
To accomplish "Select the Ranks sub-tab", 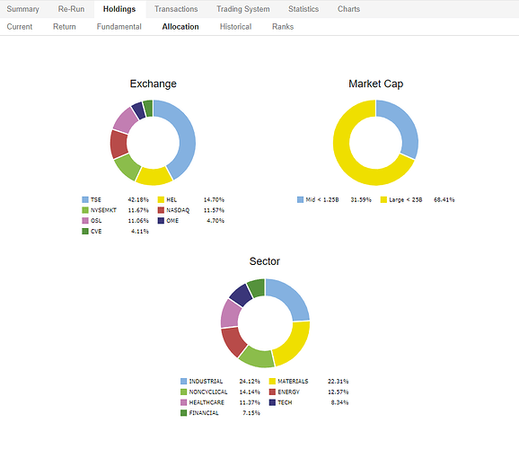I will (x=283, y=26).
